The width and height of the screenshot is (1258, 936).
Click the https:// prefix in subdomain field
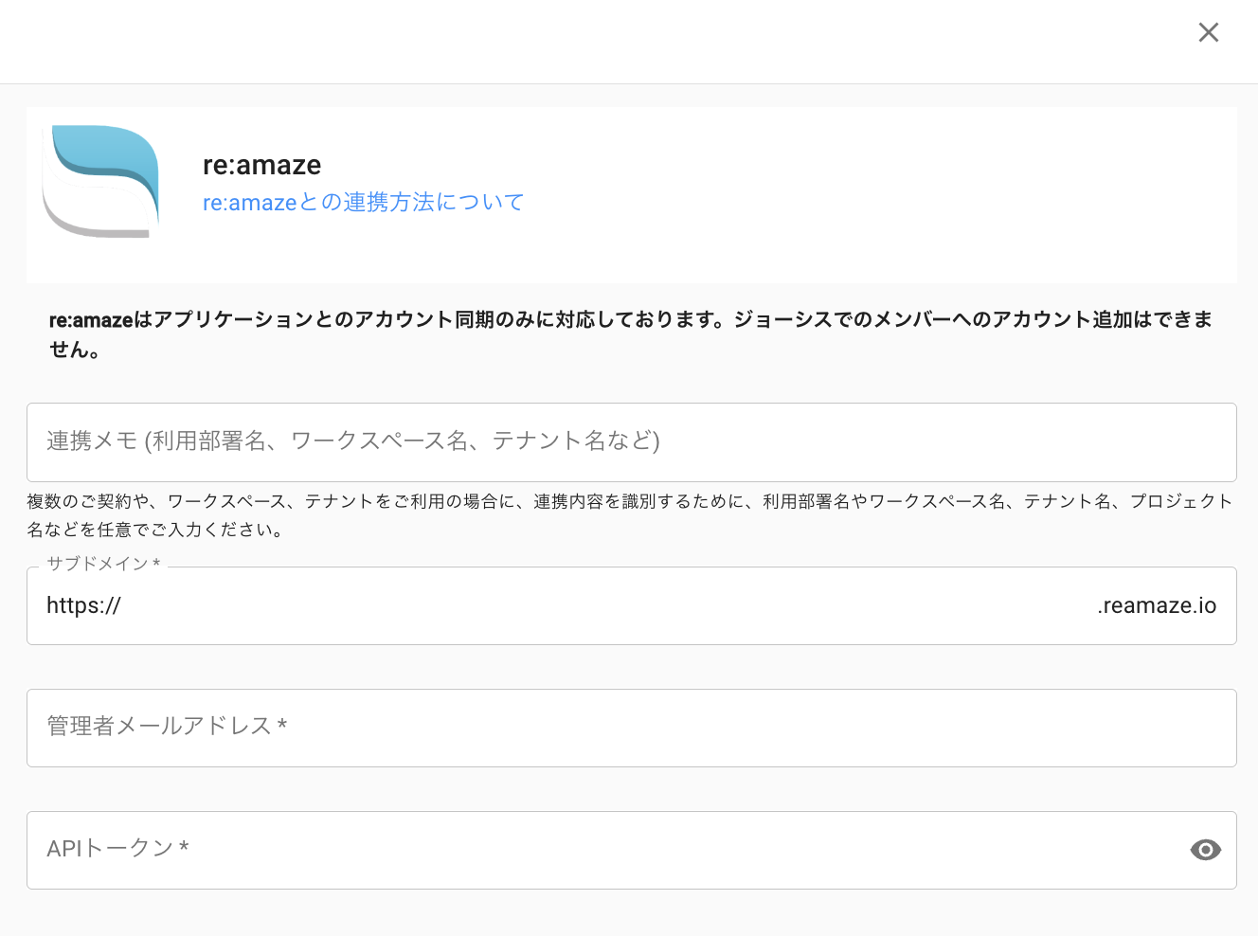pos(83,606)
